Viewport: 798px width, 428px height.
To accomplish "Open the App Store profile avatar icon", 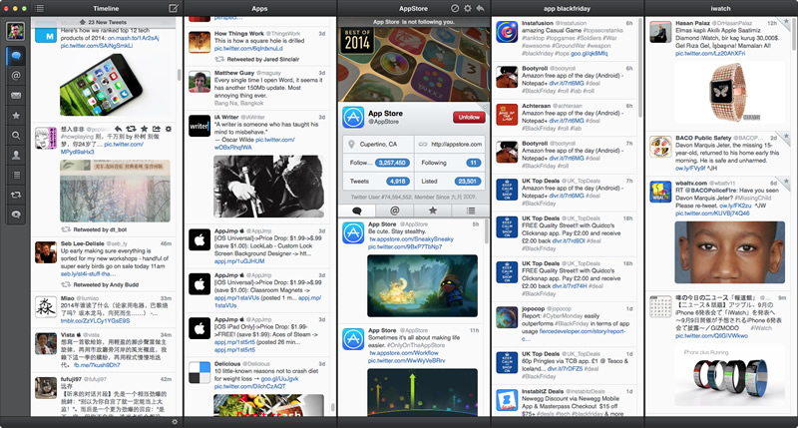I will (353, 117).
